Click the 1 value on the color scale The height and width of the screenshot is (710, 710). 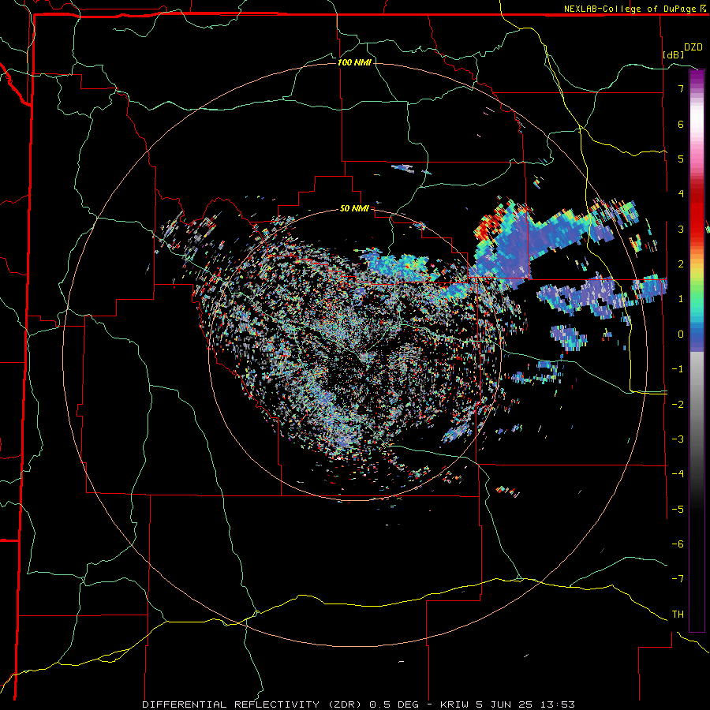[681, 299]
